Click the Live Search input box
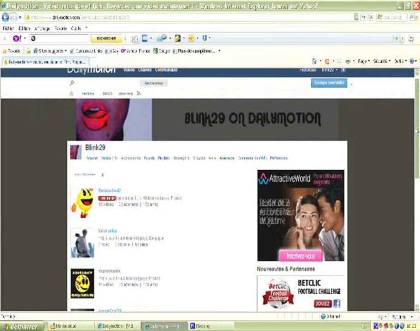This screenshot has height=331, width=420. click(x=391, y=17)
